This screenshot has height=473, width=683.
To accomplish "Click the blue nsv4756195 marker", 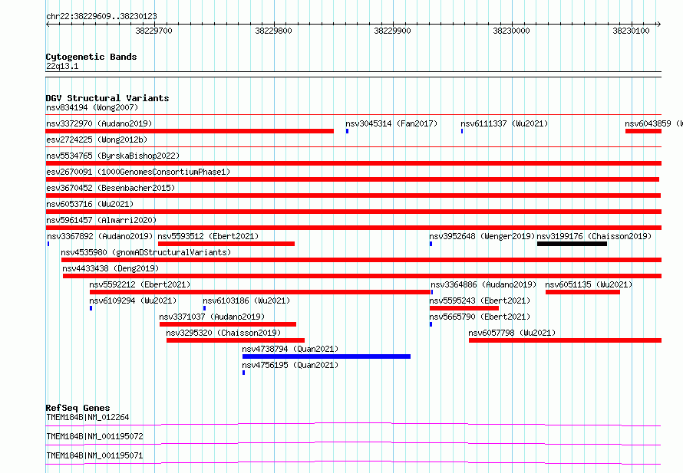I will pos(243,373).
